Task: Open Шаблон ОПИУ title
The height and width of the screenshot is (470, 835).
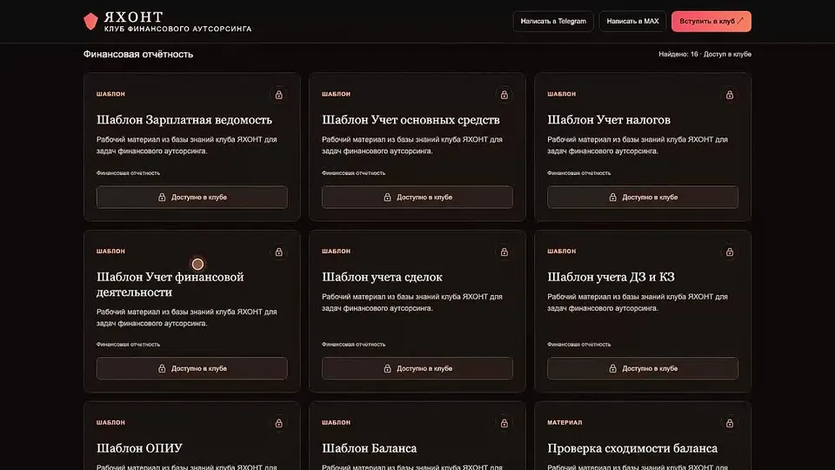Action: click(x=139, y=448)
